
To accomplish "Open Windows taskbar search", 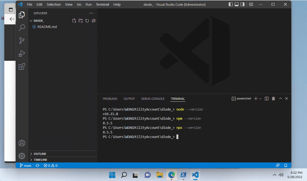I will pos(124,175).
